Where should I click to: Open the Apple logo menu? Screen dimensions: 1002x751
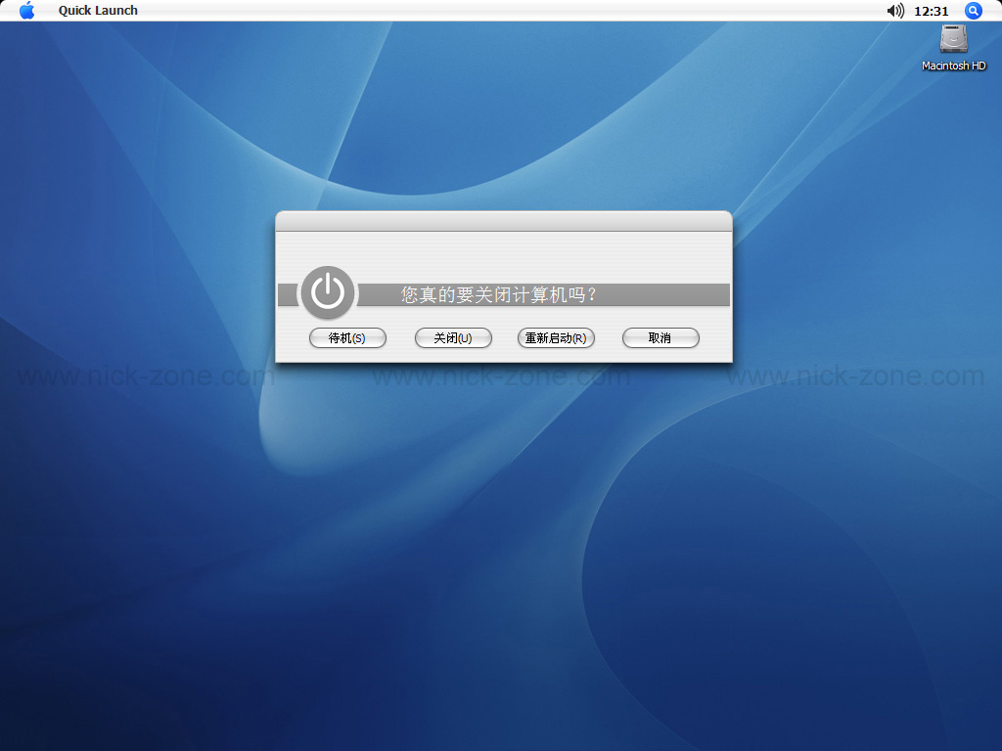point(26,10)
